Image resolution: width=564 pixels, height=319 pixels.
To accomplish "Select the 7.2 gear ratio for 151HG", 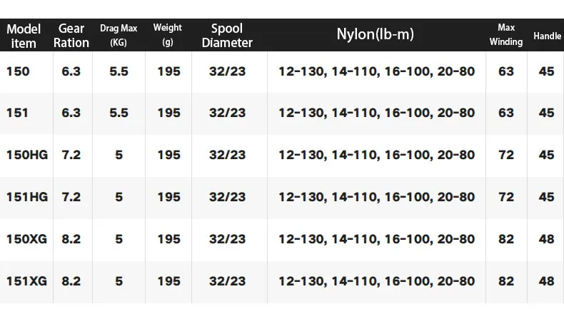I will pyautogui.click(x=71, y=197).
